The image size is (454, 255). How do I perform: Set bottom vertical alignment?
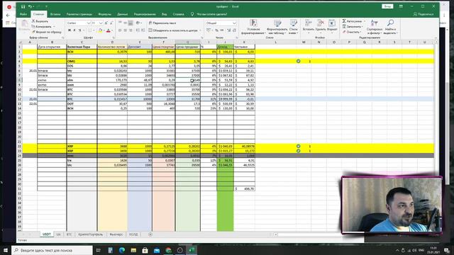click(131, 23)
